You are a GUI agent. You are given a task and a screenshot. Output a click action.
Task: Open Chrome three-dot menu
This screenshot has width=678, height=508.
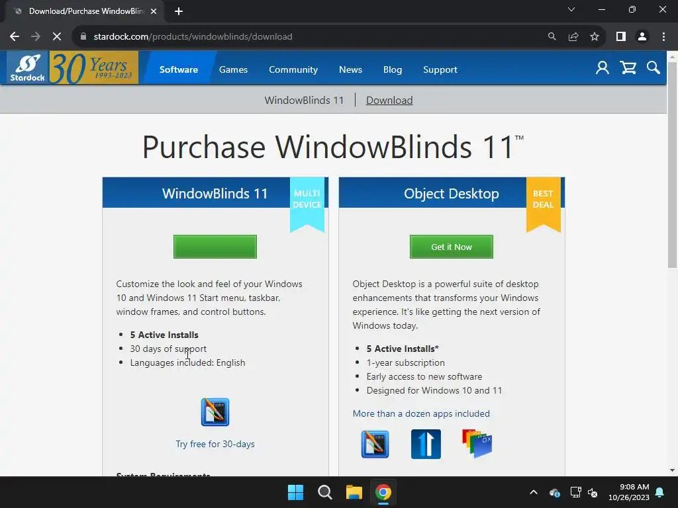[663, 37]
